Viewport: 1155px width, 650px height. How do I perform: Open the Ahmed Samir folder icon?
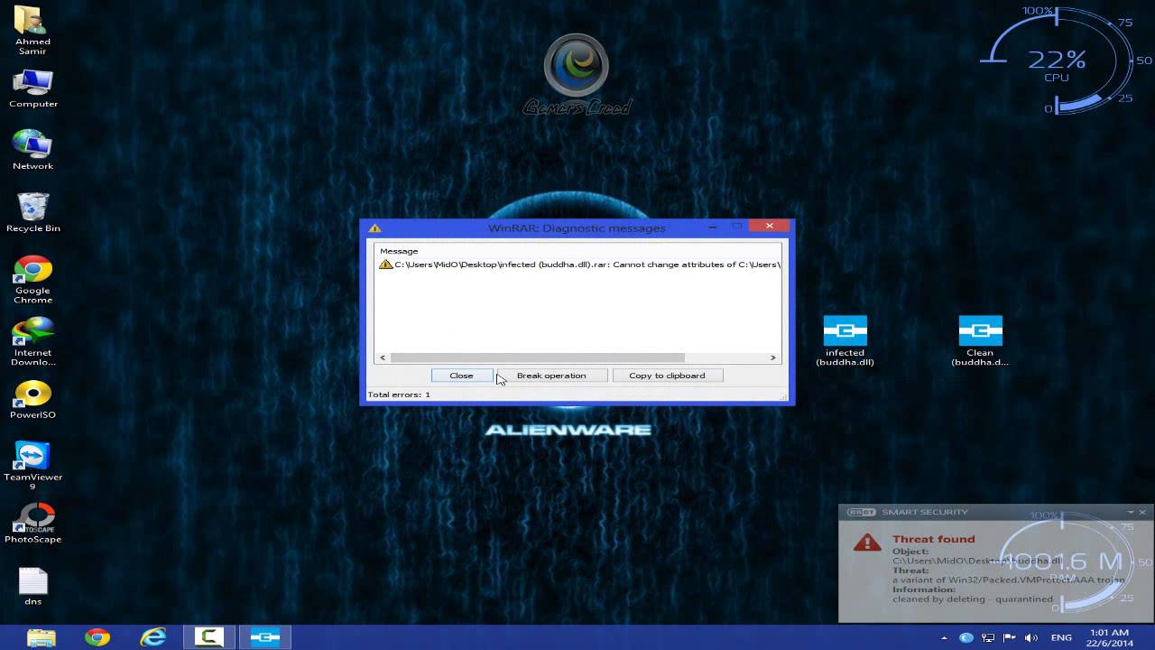pos(32,31)
